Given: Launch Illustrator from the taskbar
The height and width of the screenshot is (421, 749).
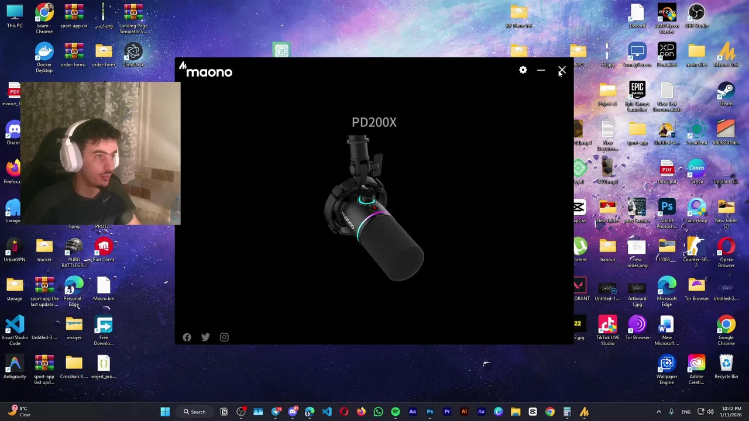Looking at the screenshot, I should tap(464, 412).
